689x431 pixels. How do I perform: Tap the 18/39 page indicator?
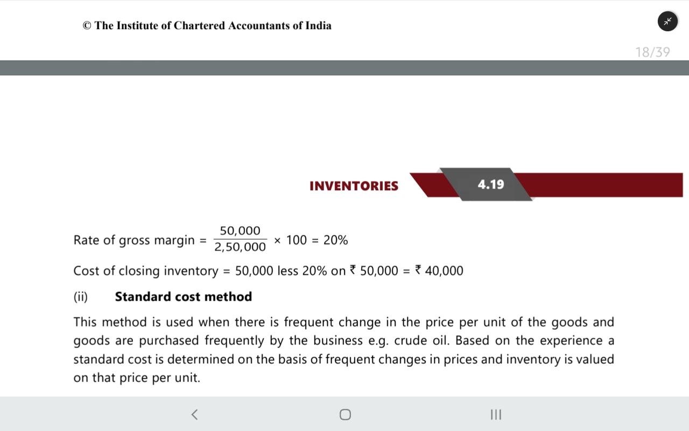(652, 52)
